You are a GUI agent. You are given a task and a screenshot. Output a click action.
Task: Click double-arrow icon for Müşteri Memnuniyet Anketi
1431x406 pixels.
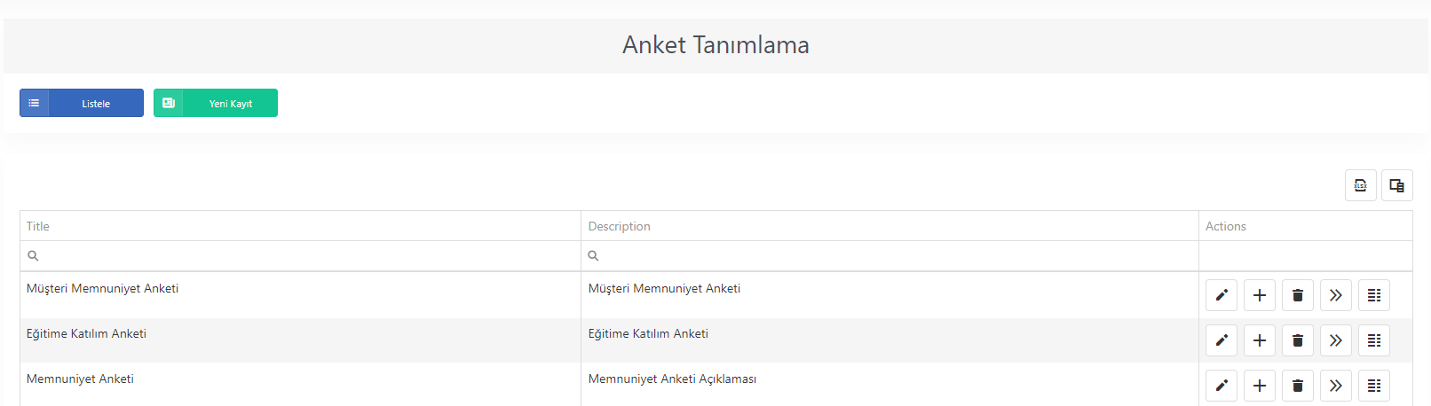1336,295
